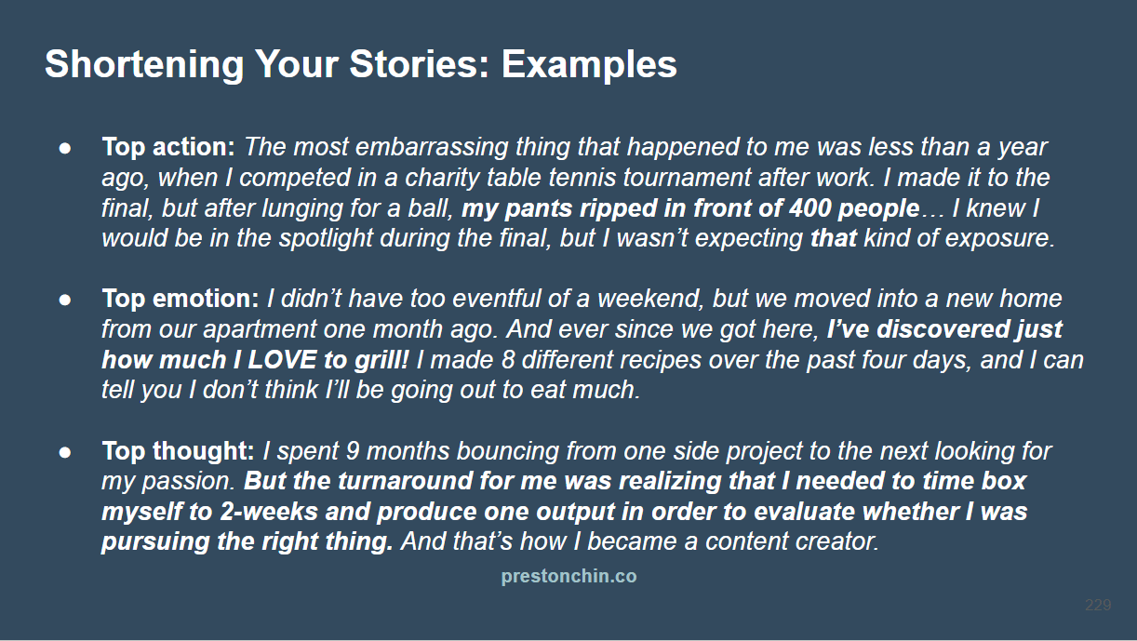Click the bullet point before "Top emotion"

(65, 300)
